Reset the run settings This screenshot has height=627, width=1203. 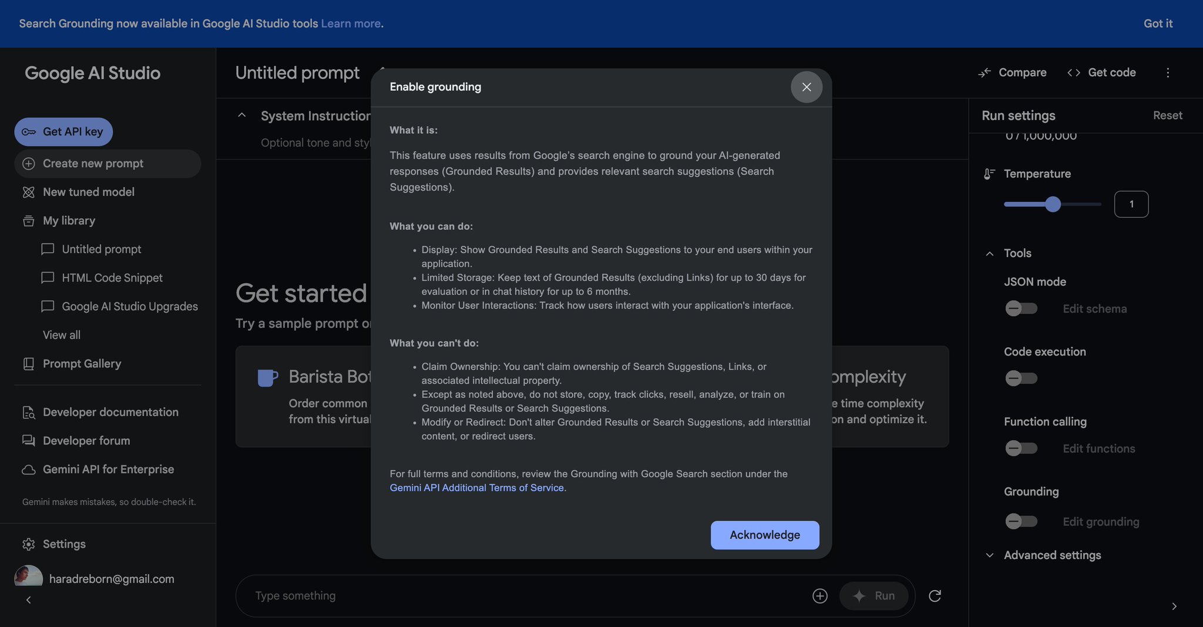tap(1167, 116)
